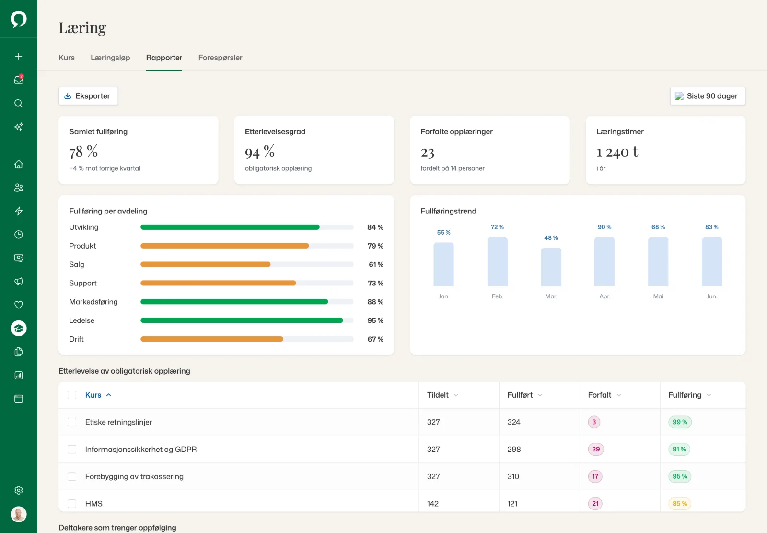The image size is (767, 533).
Task: Open the search icon in sidebar
Action: [19, 103]
